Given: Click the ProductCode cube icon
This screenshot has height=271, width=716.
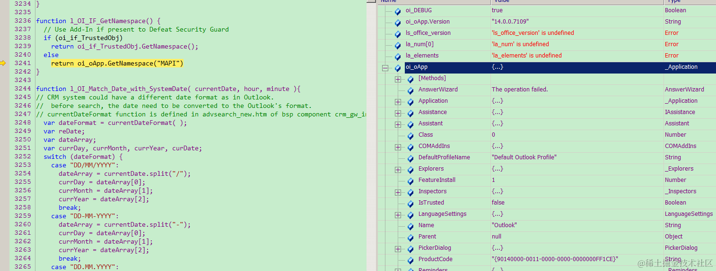Looking at the screenshot, I should click(x=410, y=260).
